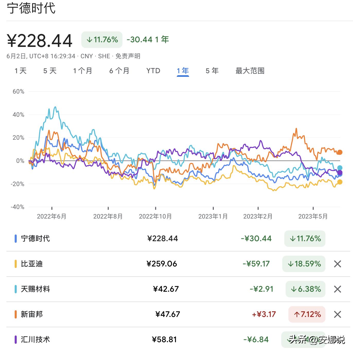Click the ↑7.12% badge for 新宙邦
The width and height of the screenshot is (353, 352).
[307, 314]
